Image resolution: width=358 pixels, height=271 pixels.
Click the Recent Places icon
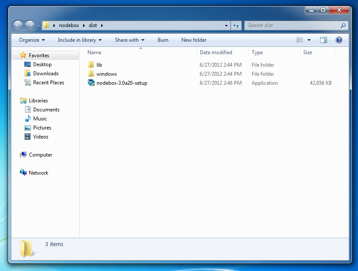pos(28,82)
